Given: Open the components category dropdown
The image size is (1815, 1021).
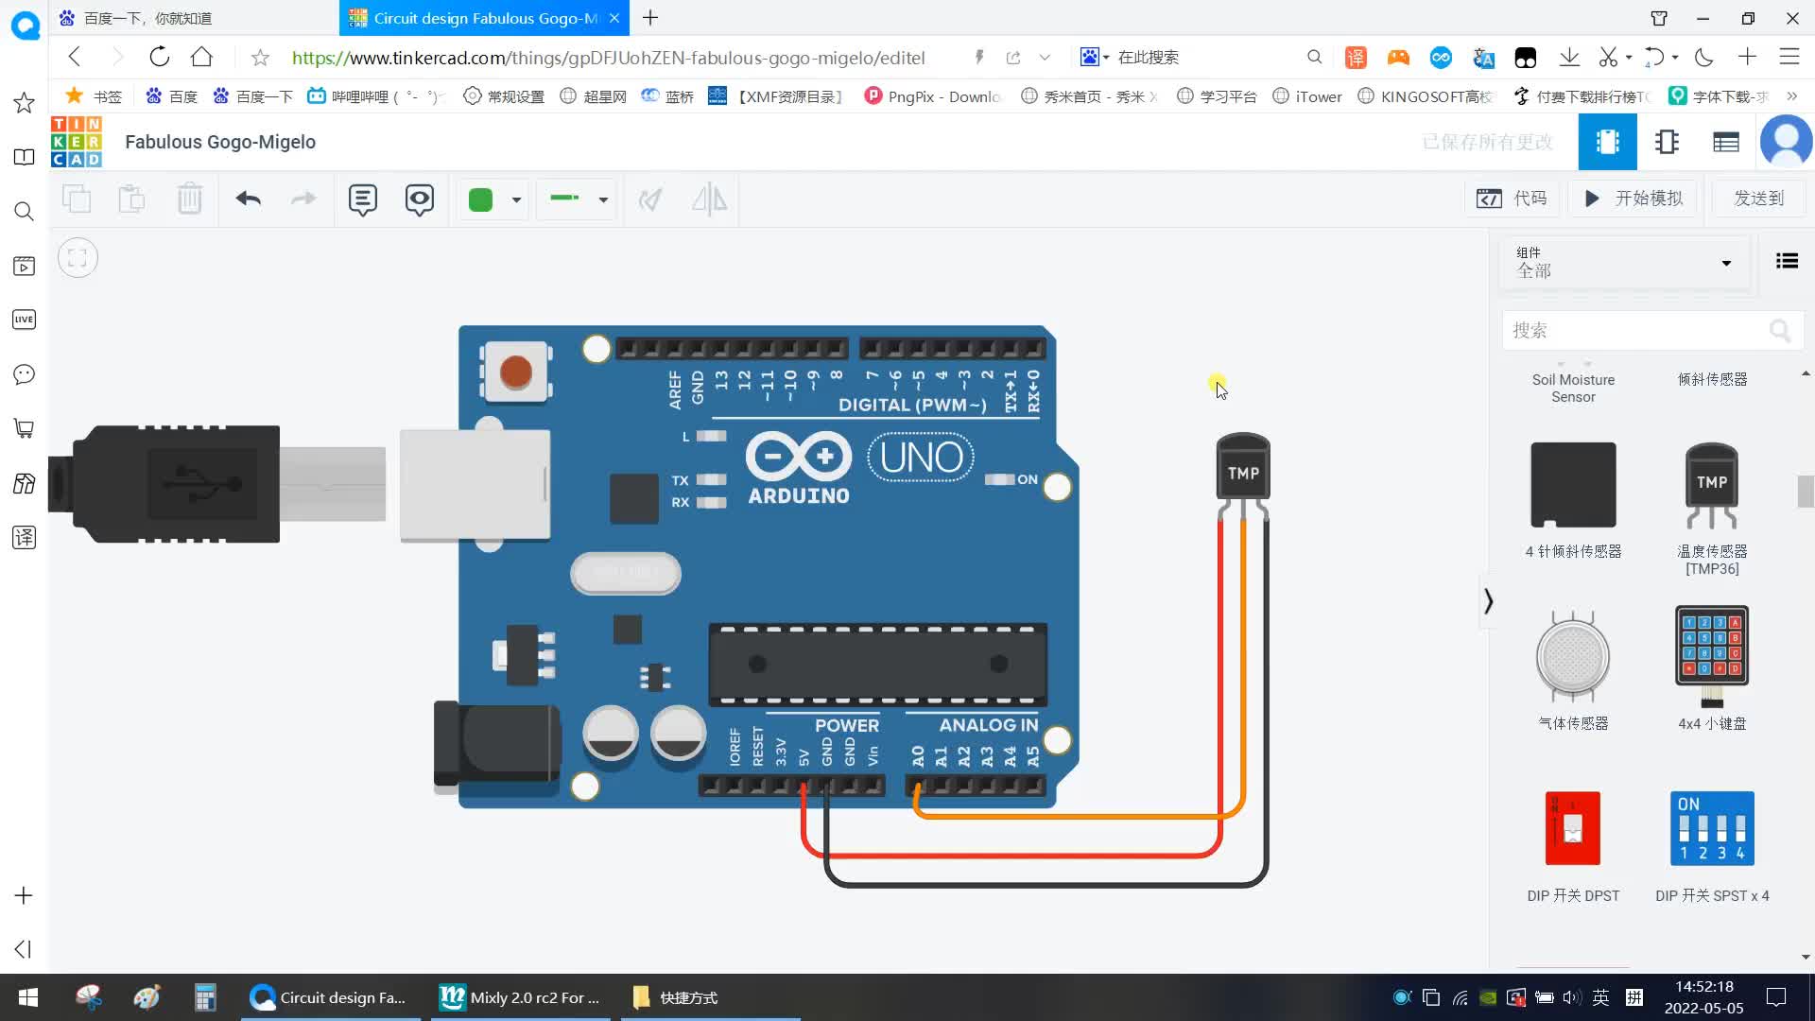Looking at the screenshot, I should pyautogui.click(x=1625, y=263).
